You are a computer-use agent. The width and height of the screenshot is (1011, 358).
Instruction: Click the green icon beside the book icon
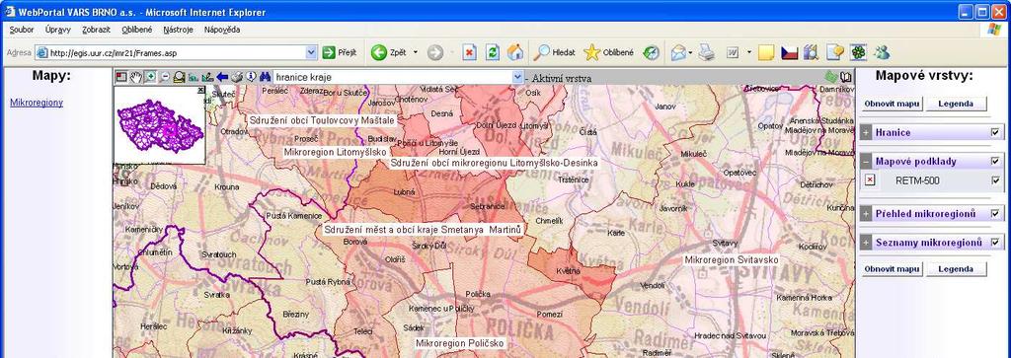pos(830,77)
